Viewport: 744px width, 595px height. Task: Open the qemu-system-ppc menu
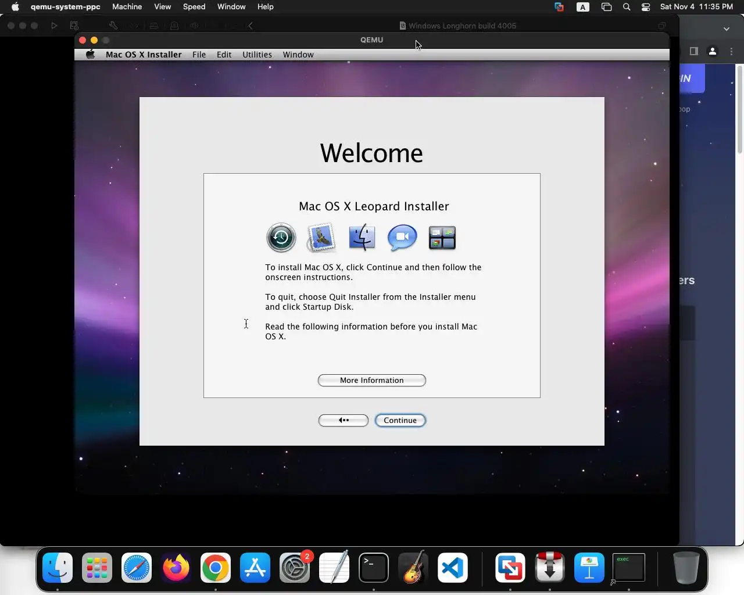[65, 7]
